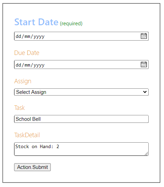Image resolution: width=164 pixels, height=187 pixels.
Task: Click the TaskDetail textarea resize handle
Action: 147,154
